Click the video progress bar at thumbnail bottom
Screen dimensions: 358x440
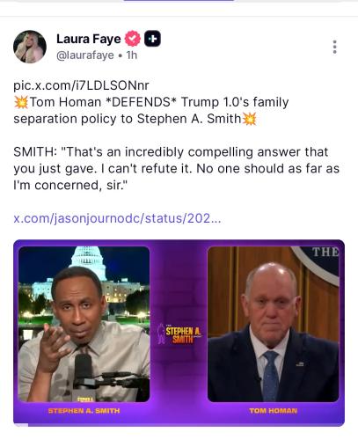tap(179, 425)
